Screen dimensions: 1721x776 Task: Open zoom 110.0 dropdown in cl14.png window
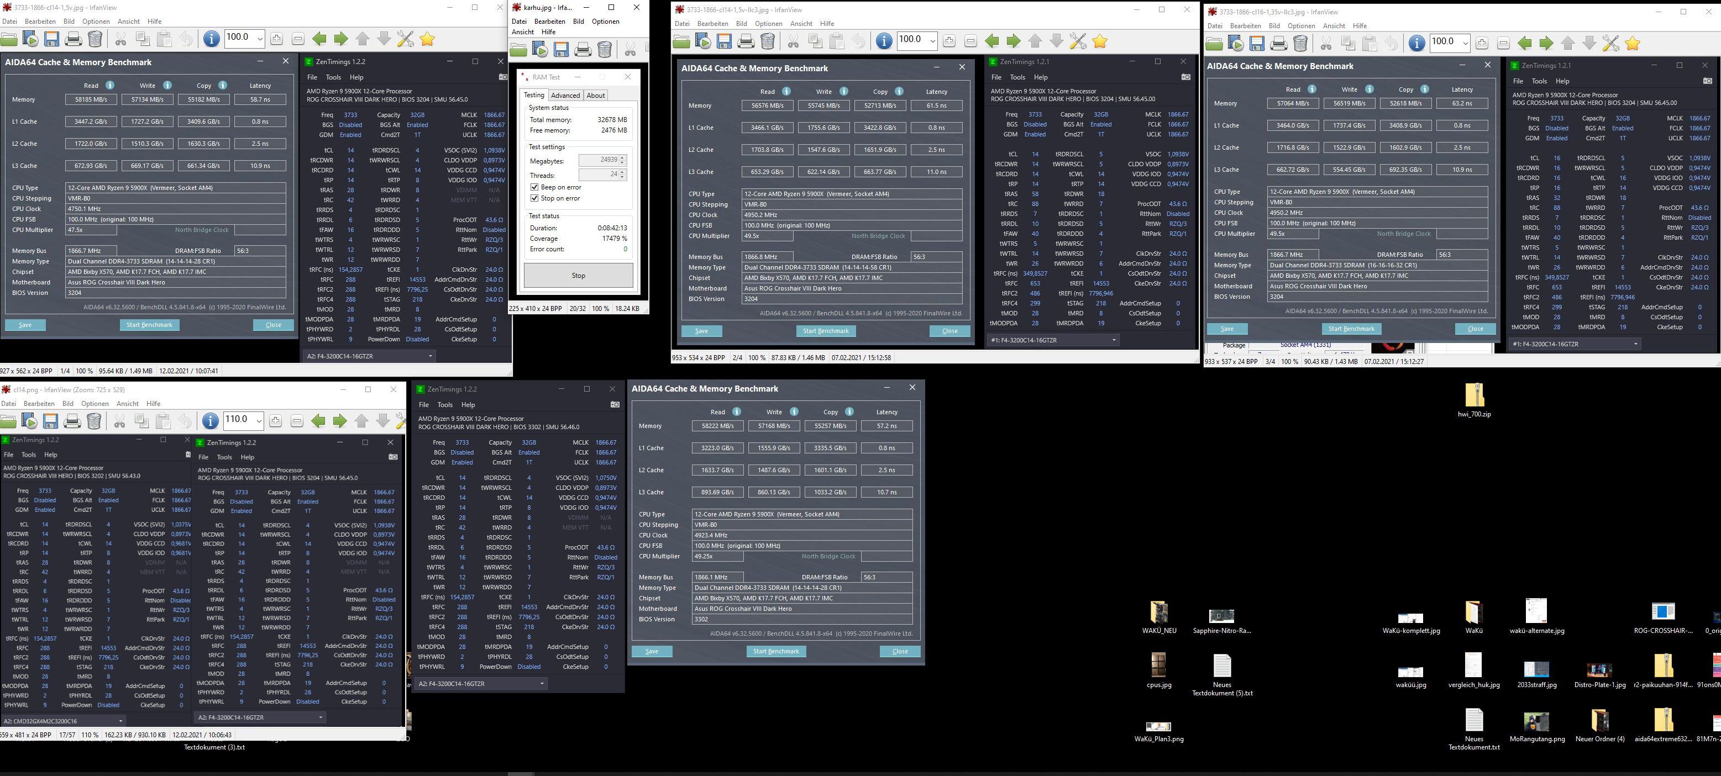point(259,421)
